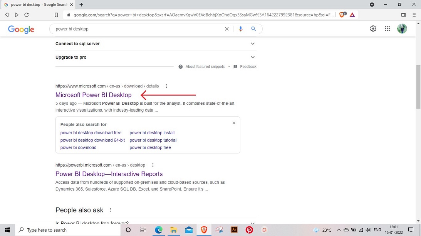Open volume control in tray
The image size is (421, 236).
pyautogui.click(x=368, y=230)
